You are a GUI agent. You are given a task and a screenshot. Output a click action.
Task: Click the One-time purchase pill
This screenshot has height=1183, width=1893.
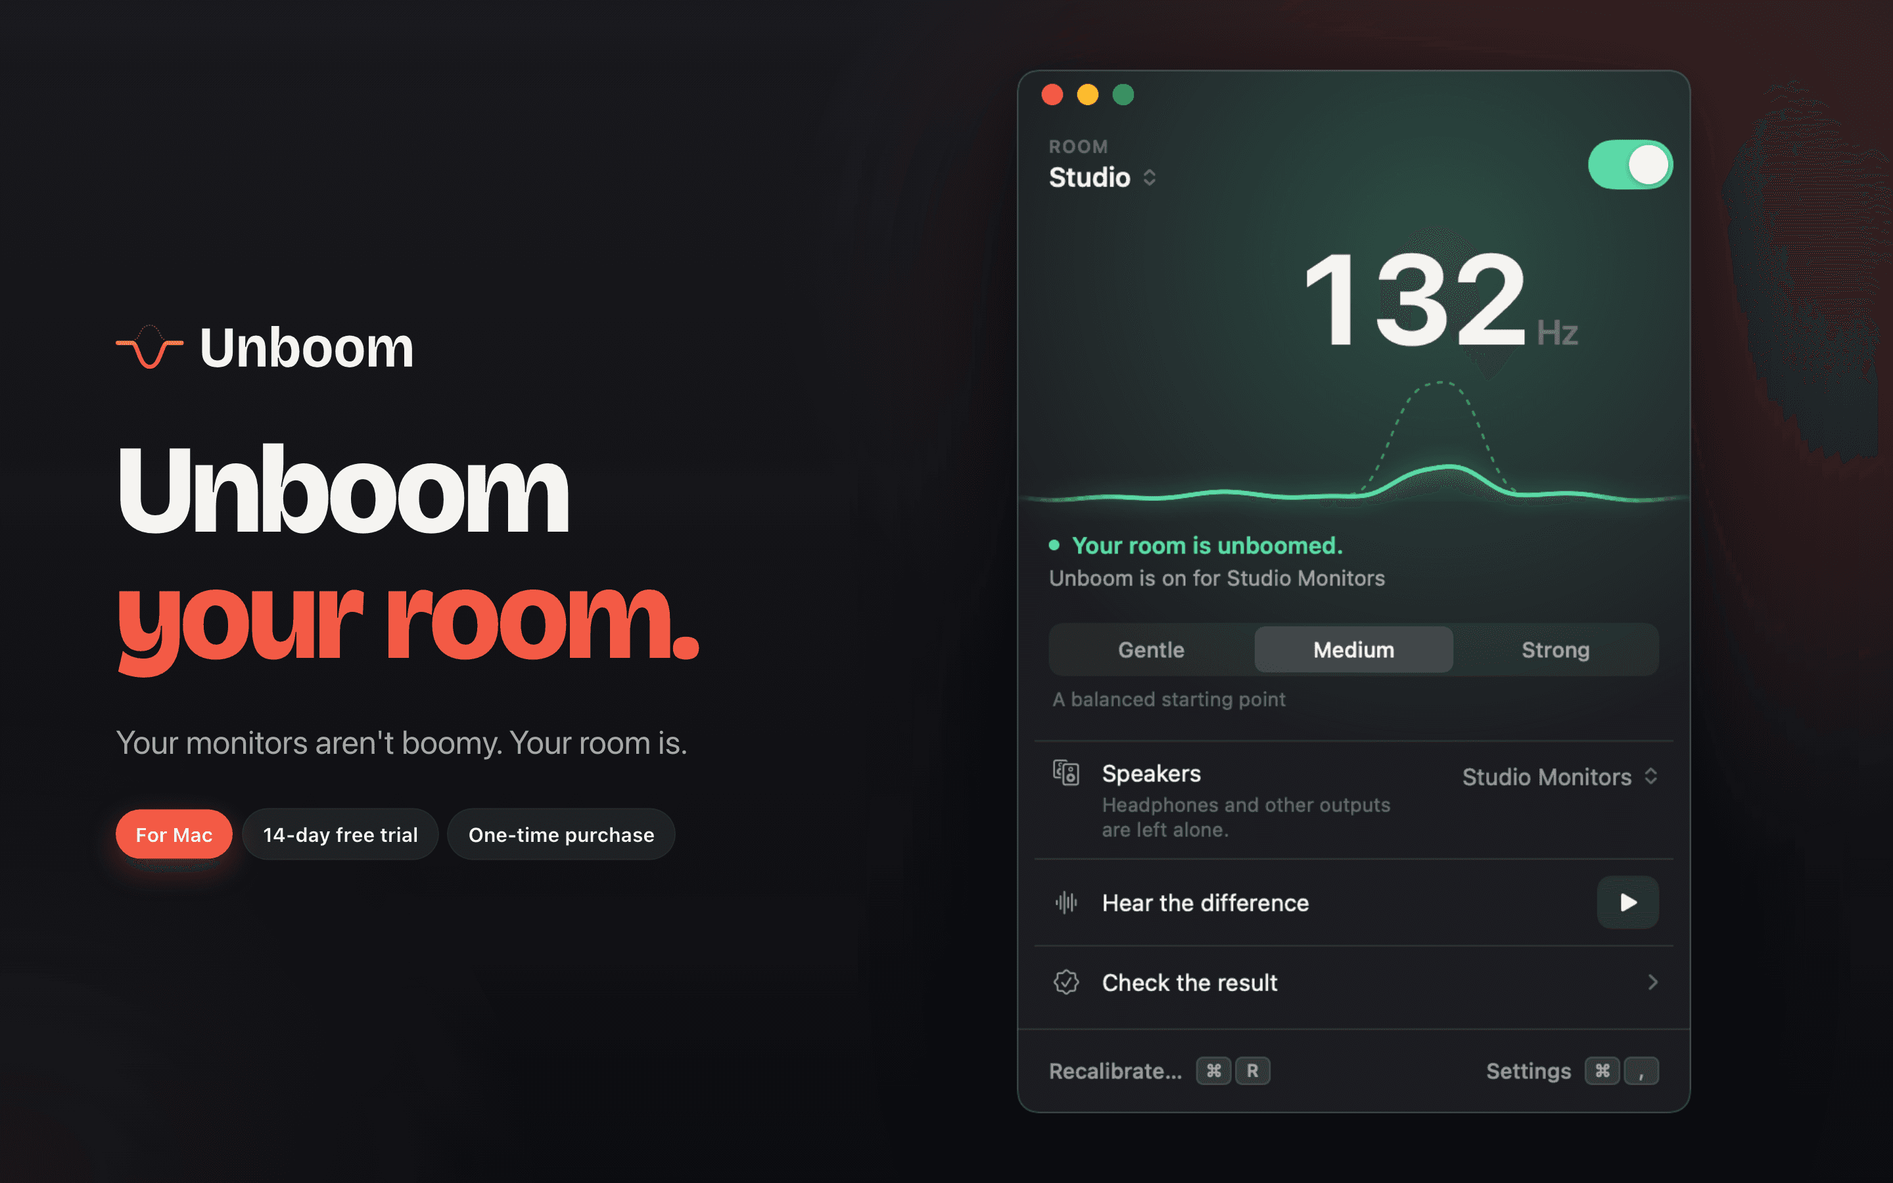tap(561, 834)
